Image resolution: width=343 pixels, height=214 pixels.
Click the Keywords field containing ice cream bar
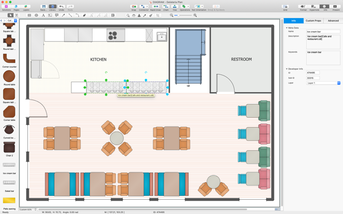[x=323, y=57]
